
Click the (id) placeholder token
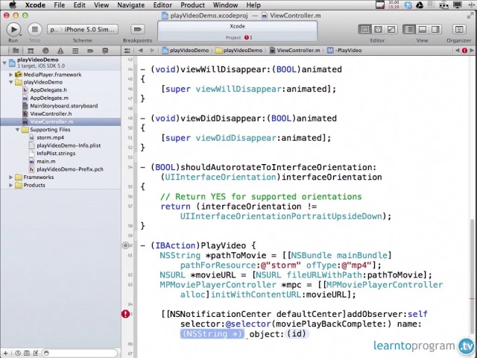pos(297,334)
